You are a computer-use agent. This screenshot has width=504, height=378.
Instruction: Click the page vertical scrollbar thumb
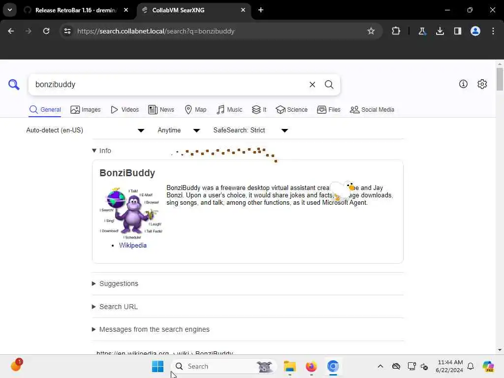(x=499, y=79)
